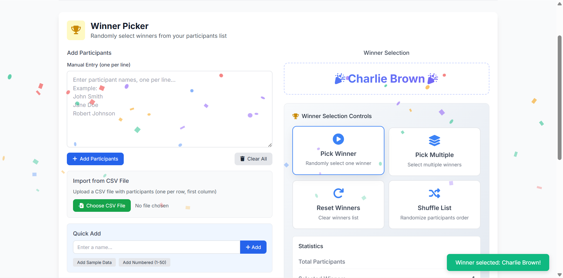Click the textarea resize handle corner
Image resolution: width=563 pixels, height=278 pixels.
(270, 145)
